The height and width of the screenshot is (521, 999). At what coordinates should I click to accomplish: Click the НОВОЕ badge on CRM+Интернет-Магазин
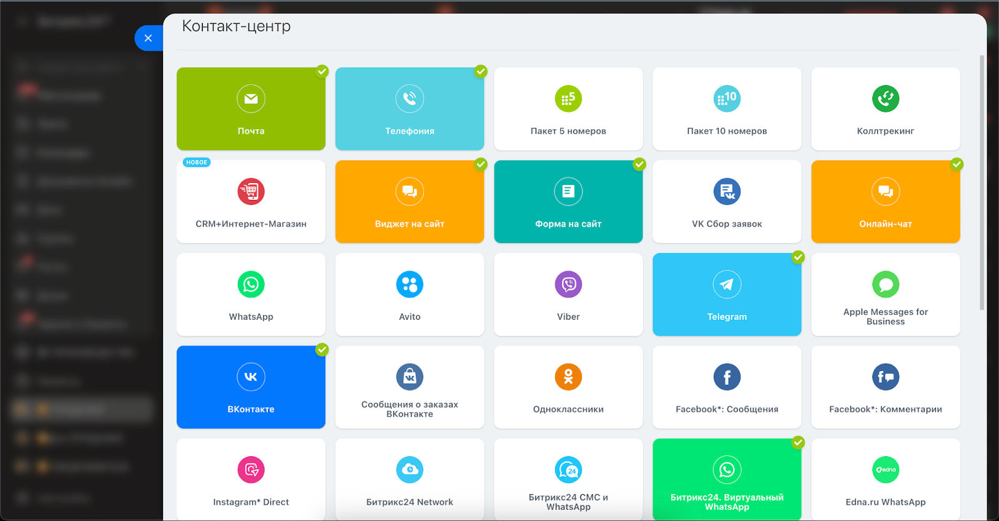coord(197,162)
